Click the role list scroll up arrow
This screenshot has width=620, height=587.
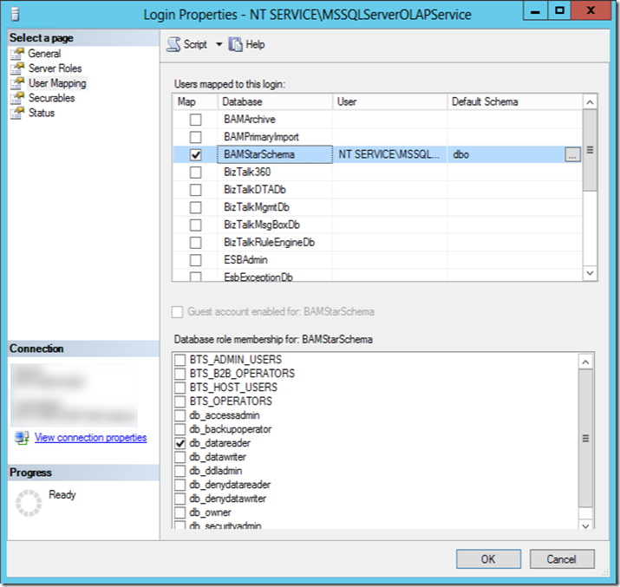click(585, 362)
